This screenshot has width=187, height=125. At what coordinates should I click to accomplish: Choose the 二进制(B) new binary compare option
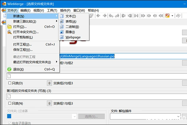pyautogui.click(x=74, y=27)
